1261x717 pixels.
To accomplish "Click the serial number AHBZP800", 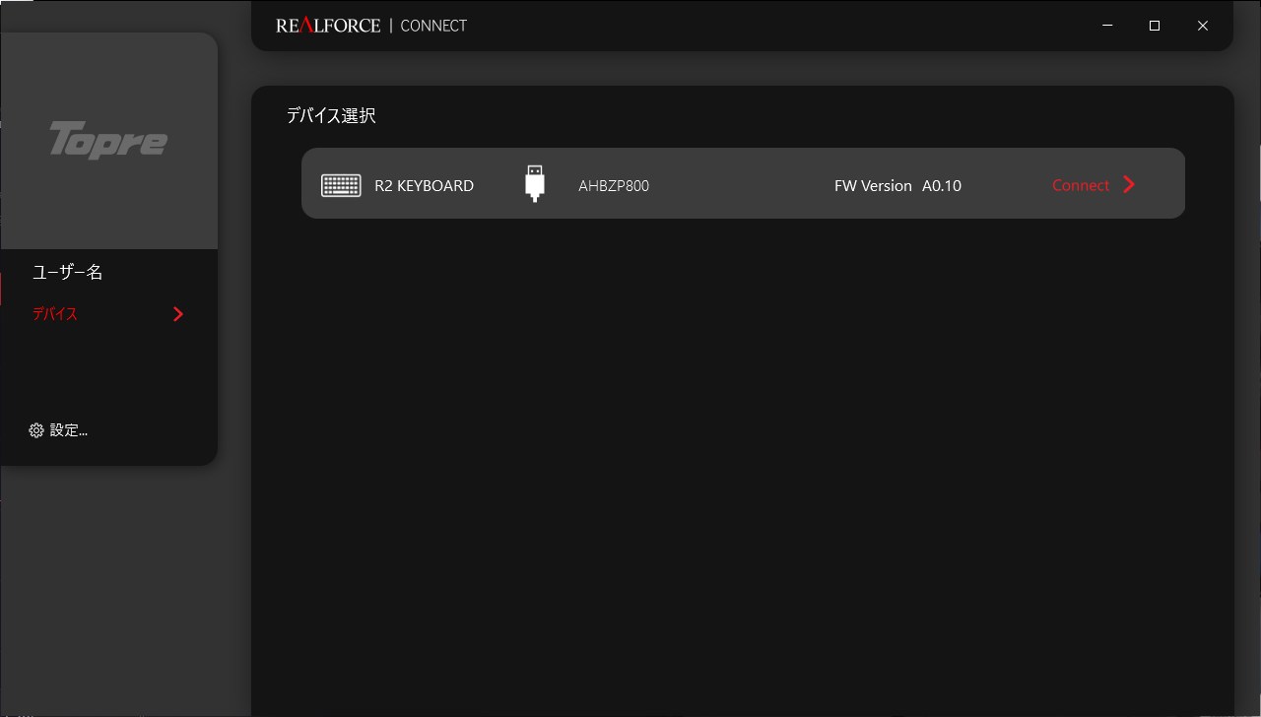I will coord(614,185).
